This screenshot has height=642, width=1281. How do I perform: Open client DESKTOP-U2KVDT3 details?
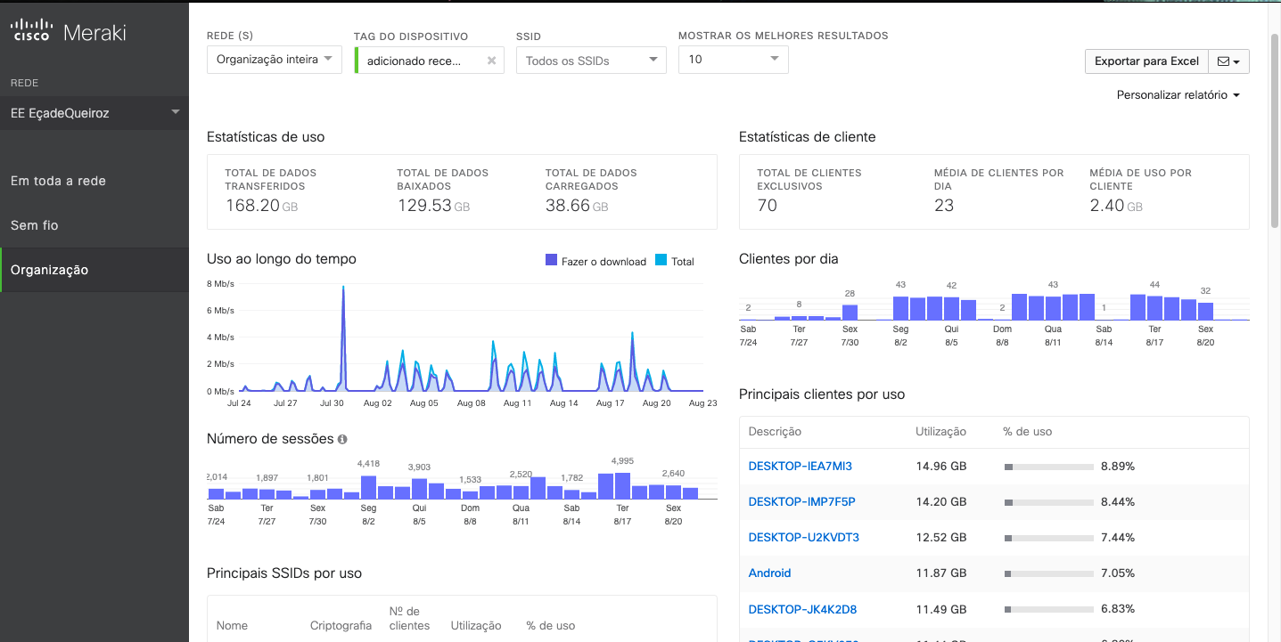pyautogui.click(x=803, y=538)
